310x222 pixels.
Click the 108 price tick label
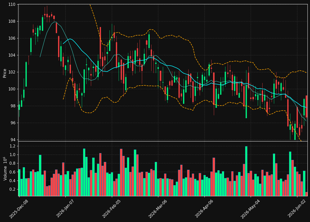[x=12, y=21]
